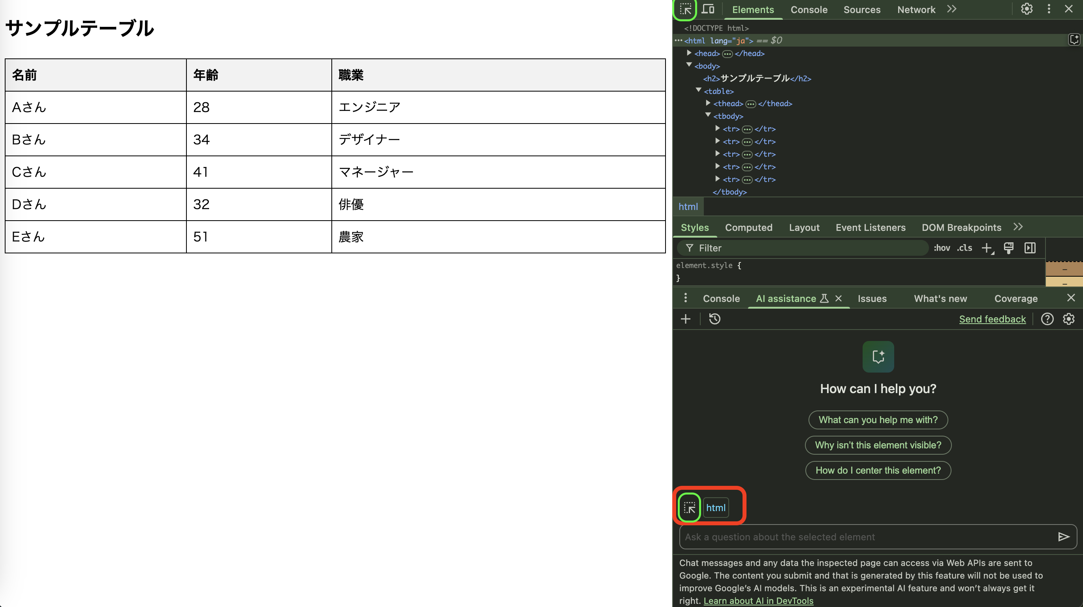The height and width of the screenshot is (607, 1083).
Task: Toggle element classes with .cls button
Action: 964,248
